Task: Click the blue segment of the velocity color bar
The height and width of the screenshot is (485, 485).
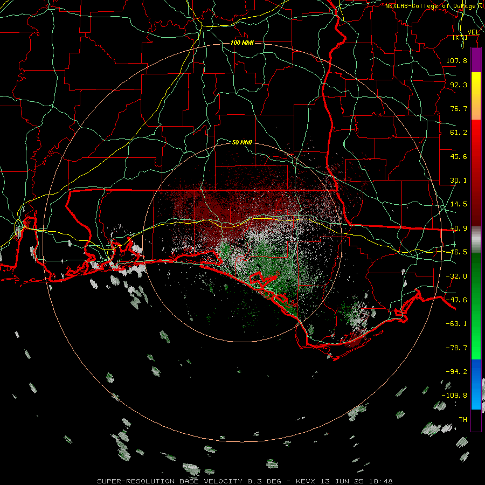Action: [x=476, y=384]
